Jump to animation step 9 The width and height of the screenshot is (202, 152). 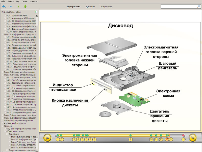(131, 140)
